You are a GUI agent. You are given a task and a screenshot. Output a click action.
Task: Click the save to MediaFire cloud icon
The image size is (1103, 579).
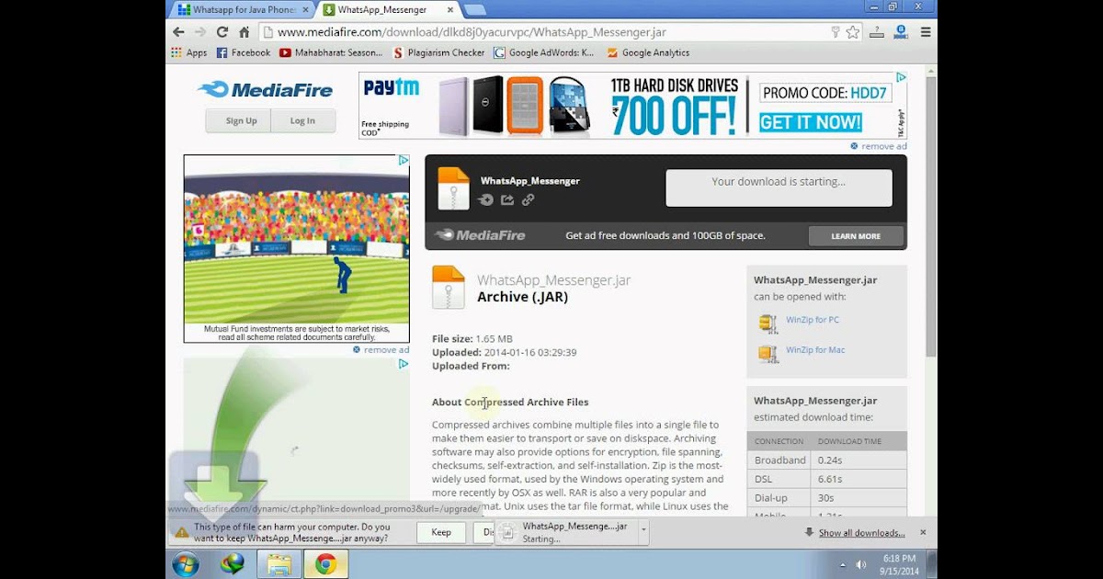coord(485,199)
